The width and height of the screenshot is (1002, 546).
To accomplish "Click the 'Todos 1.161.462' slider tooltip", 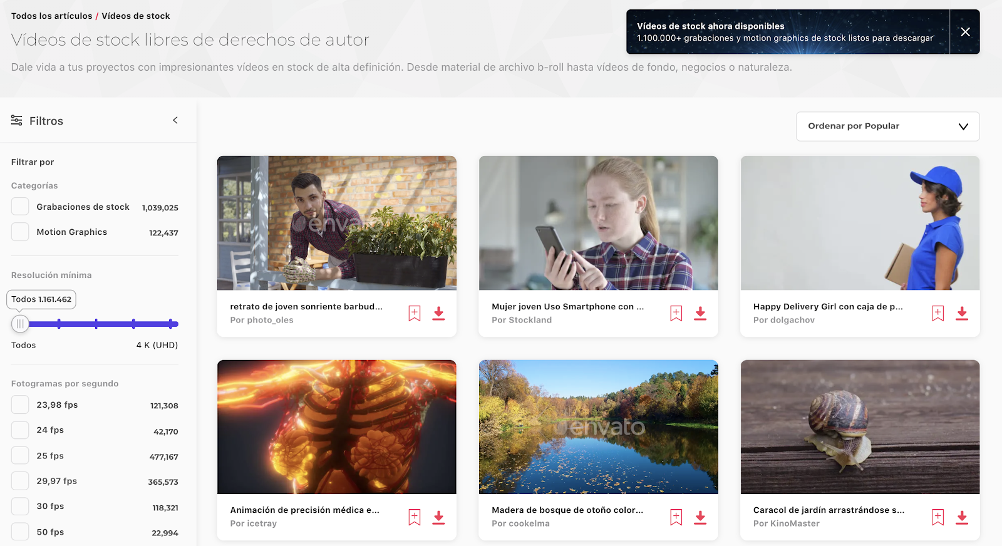I will point(41,299).
